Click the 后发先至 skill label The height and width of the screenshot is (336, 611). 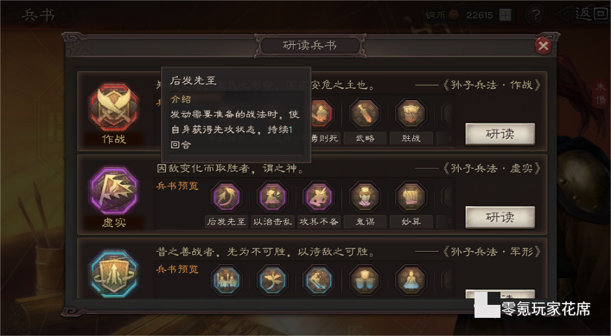tap(226, 222)
